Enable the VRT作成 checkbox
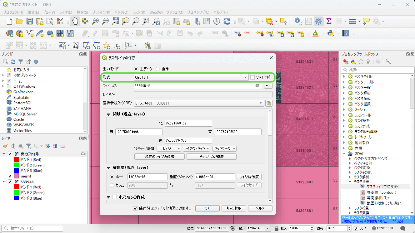 point(253,77)
